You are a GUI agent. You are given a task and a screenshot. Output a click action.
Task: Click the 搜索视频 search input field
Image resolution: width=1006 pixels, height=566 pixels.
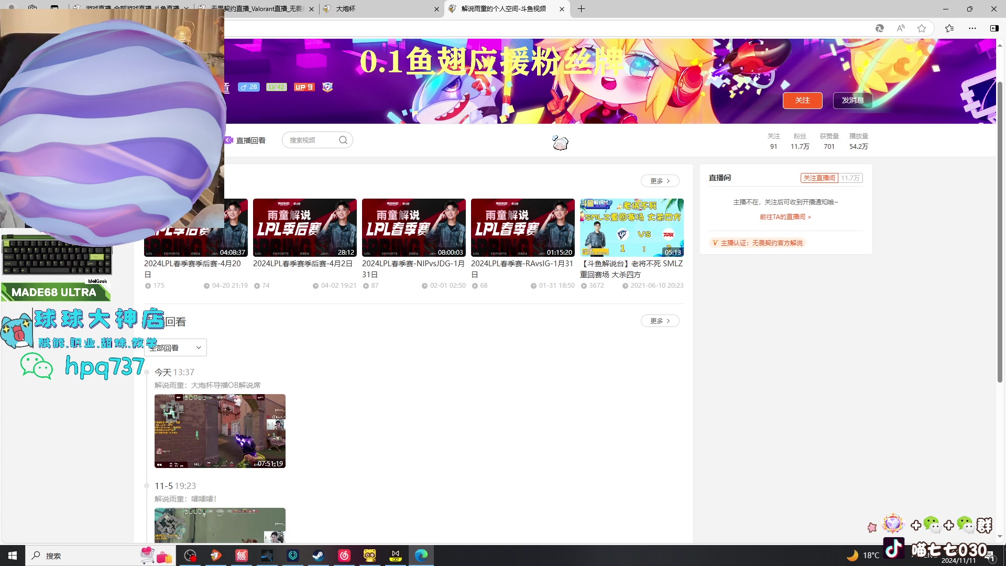tap(312, 140)
